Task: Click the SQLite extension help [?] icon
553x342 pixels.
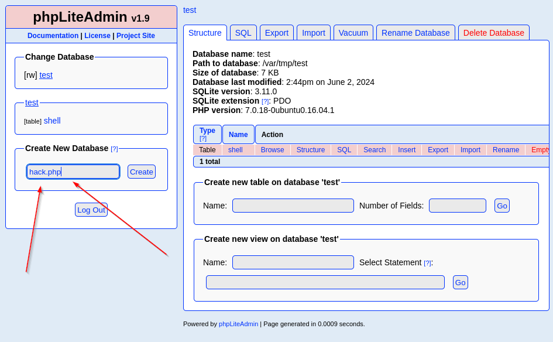Action: (x=265, y=101)
